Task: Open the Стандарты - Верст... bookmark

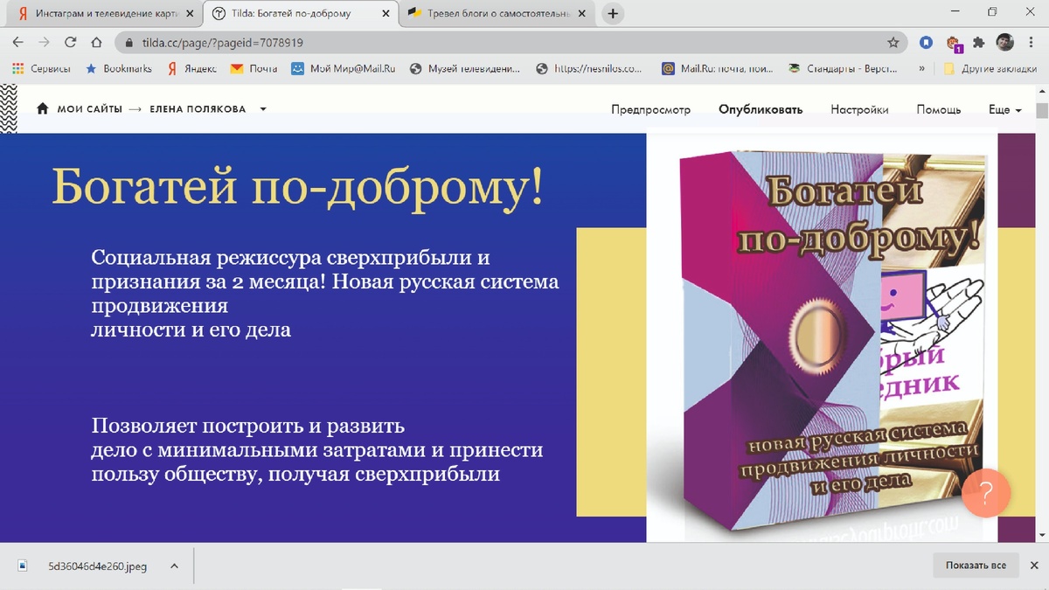Action: [x=843, y=69]
